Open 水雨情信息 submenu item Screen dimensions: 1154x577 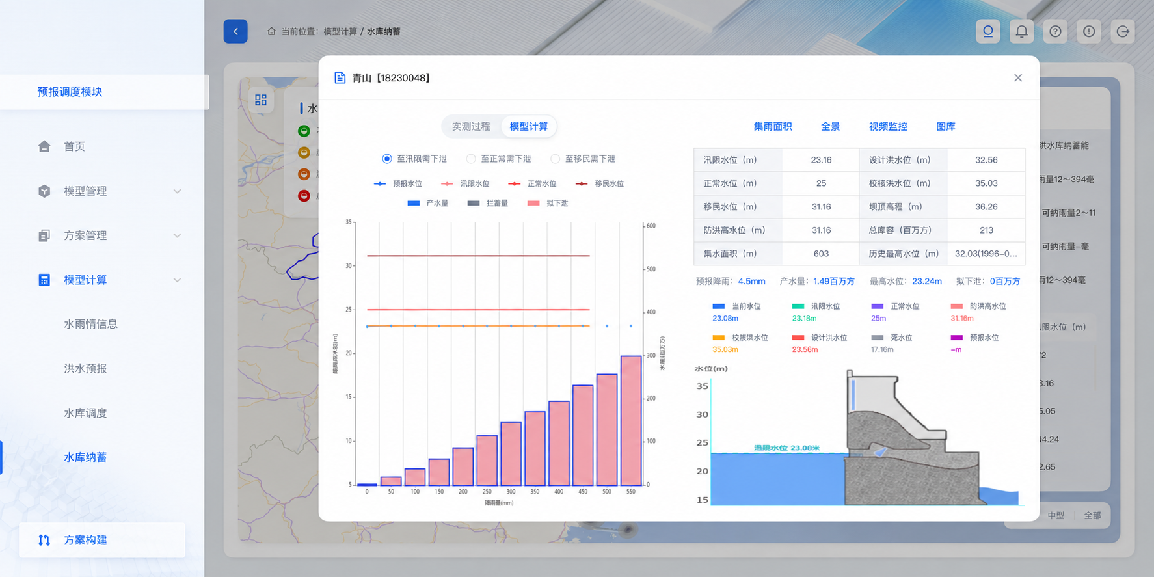(90, 324)
